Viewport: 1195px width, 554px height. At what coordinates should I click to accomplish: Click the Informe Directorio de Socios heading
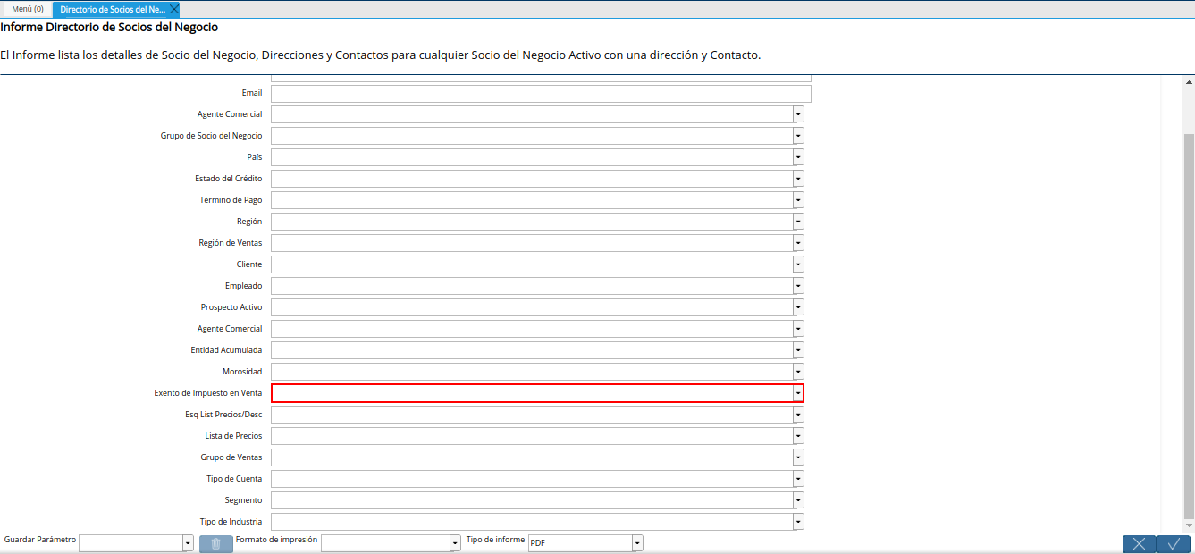tap(109, 28)
